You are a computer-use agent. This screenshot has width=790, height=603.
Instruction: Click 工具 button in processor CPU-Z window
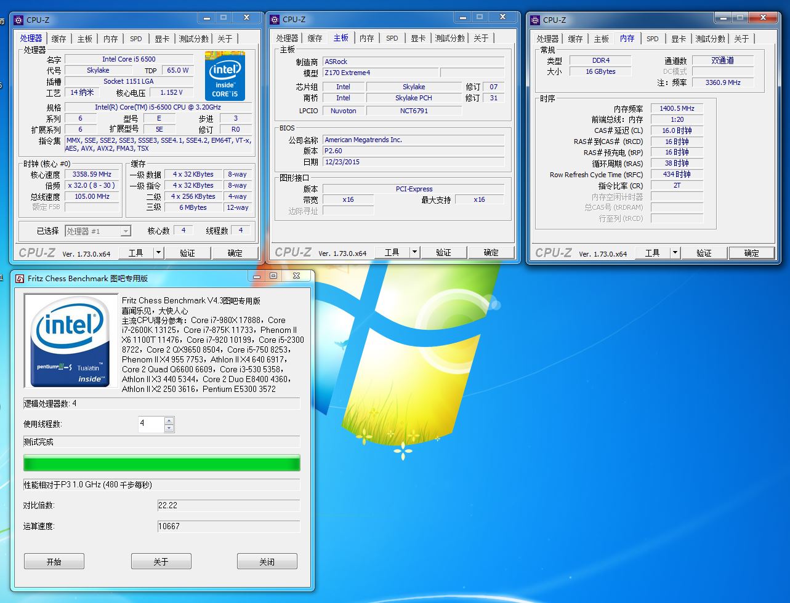click(135, 253)
